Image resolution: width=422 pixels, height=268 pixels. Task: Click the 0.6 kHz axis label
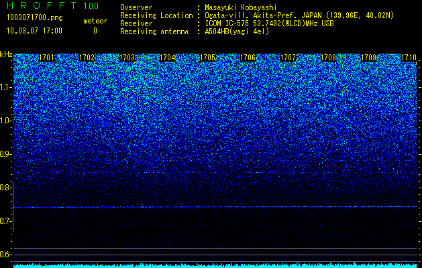[x=6, y=255]
